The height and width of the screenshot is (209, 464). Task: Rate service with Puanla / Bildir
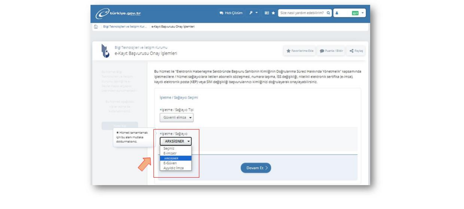[x=331, y=51]
